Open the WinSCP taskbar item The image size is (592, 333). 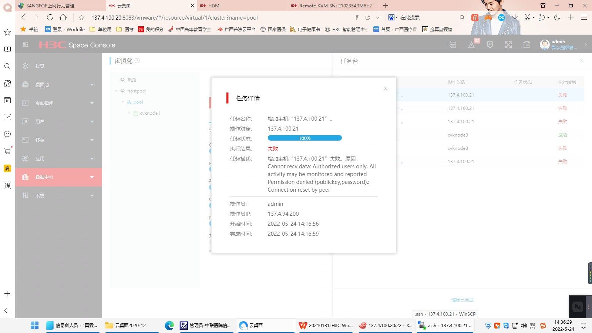(x=445, y=326)
